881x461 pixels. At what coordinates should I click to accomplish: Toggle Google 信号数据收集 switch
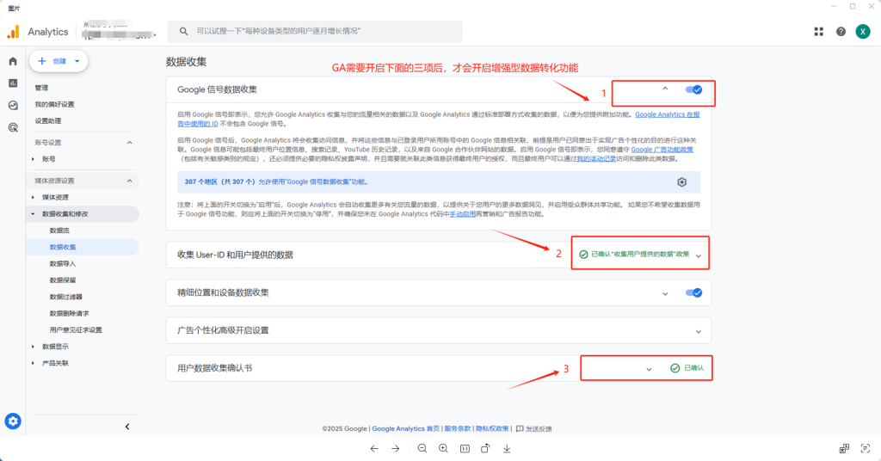(694, 89)
